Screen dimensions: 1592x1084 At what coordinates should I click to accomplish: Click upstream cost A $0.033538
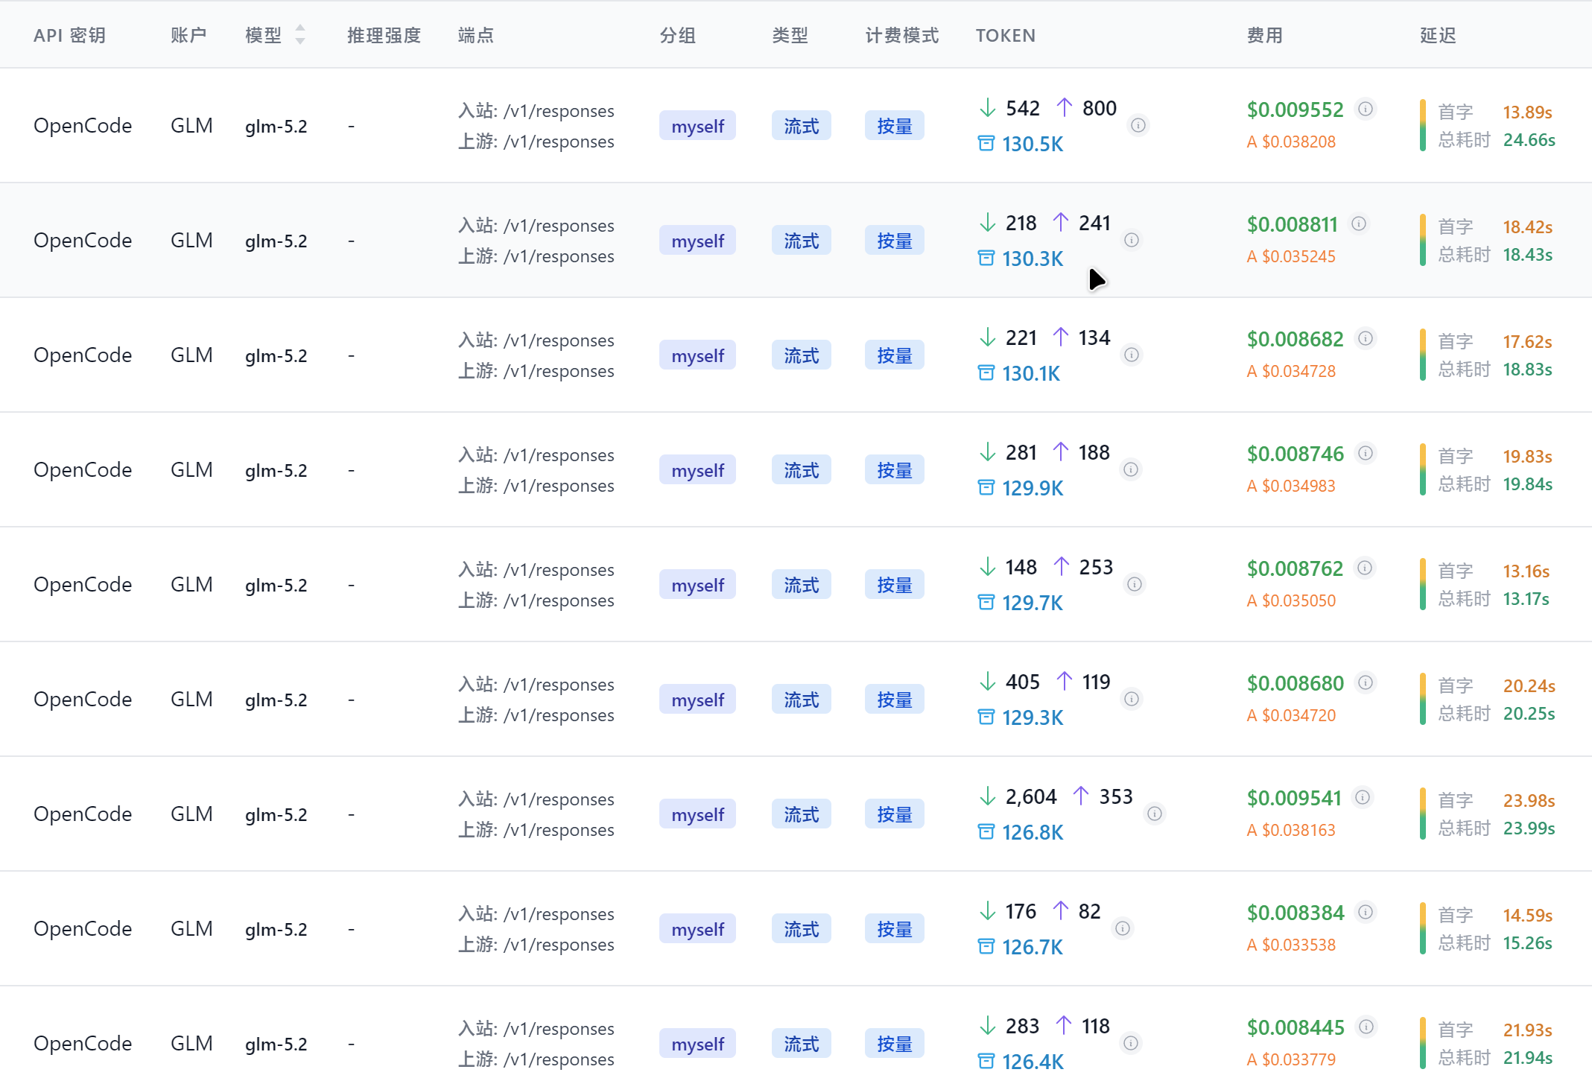(1291, 945)
